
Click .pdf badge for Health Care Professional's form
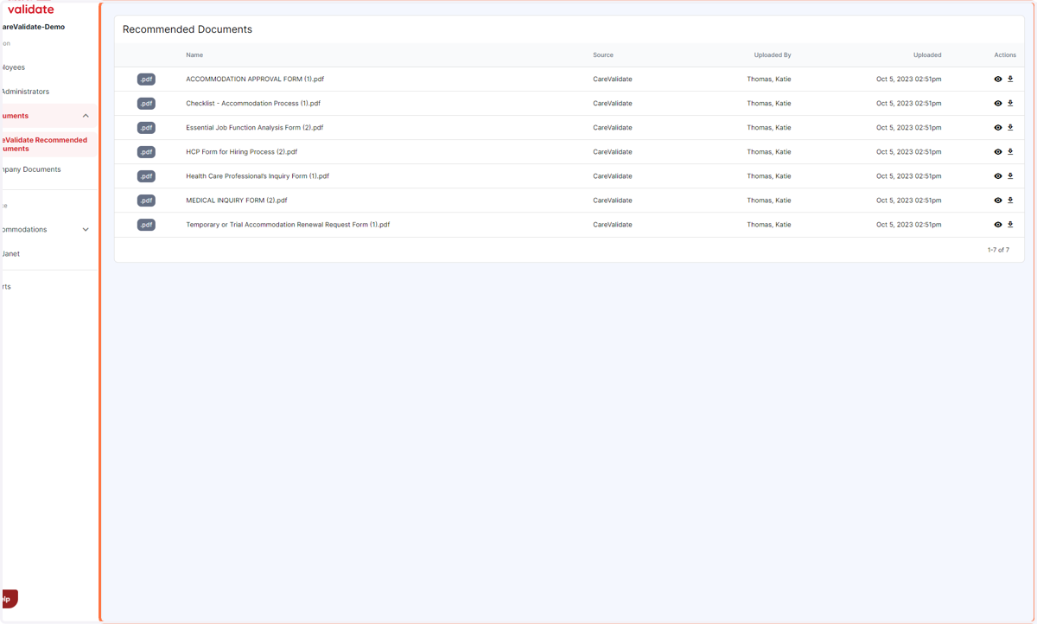[146, 176]
